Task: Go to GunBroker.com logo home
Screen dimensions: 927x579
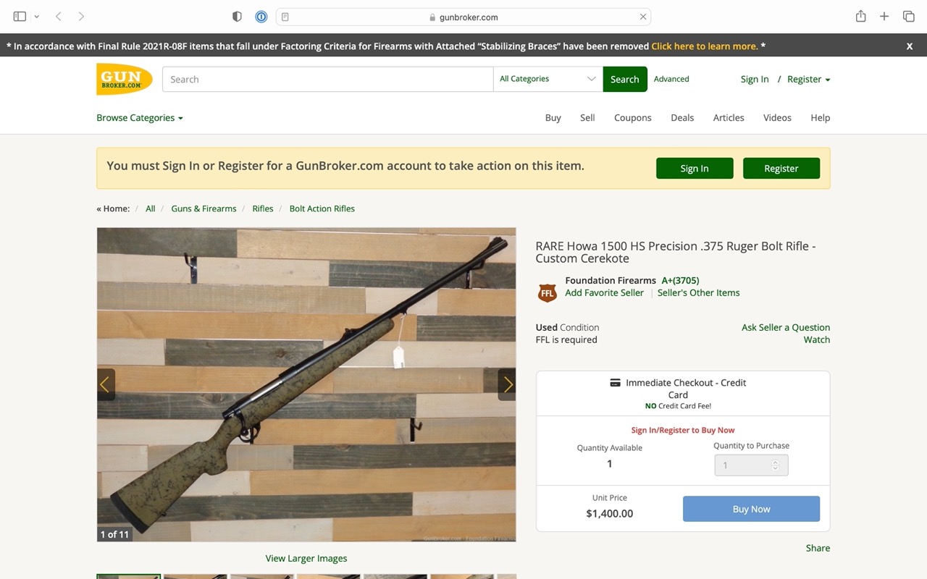Action: pos(124,79)
